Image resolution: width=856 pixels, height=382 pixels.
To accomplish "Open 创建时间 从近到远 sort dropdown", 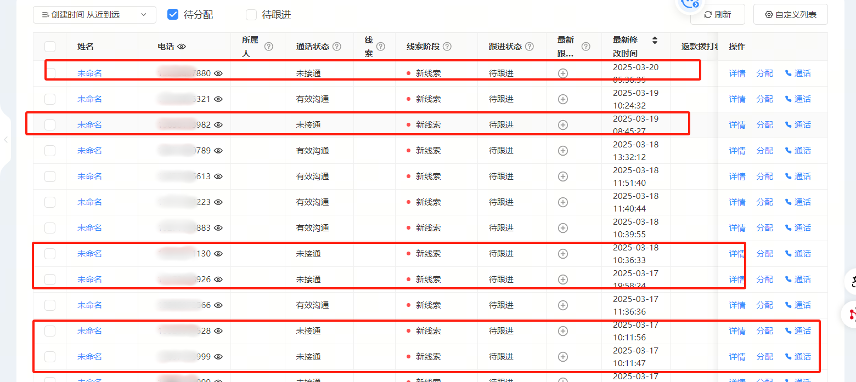I will [94, 15].
